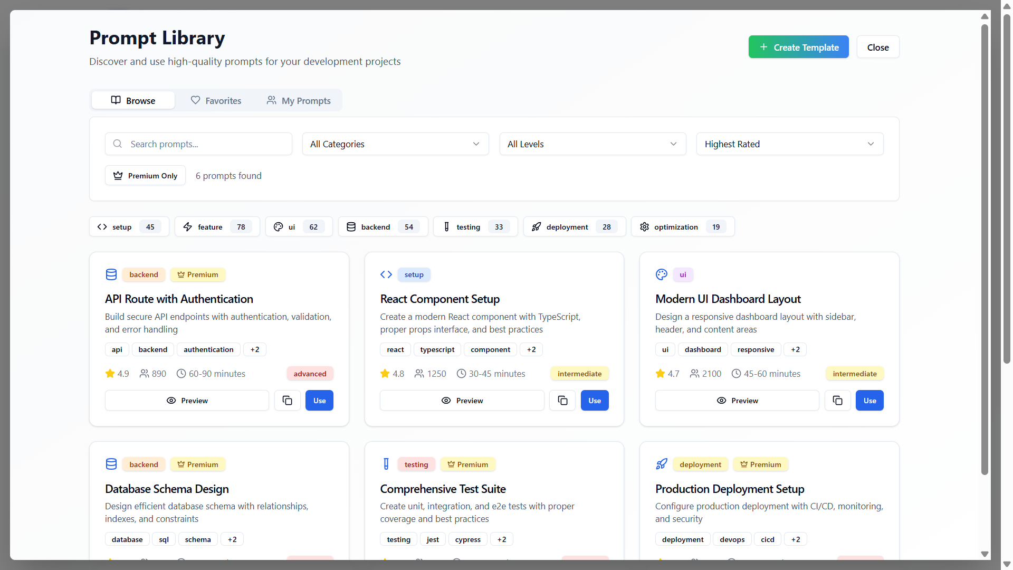Filter by the ui palette category chip
1013x570 pixels.
(x=299, y=227)
